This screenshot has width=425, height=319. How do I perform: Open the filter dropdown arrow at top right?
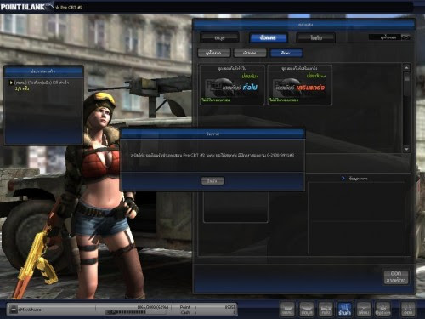point(405,37)
